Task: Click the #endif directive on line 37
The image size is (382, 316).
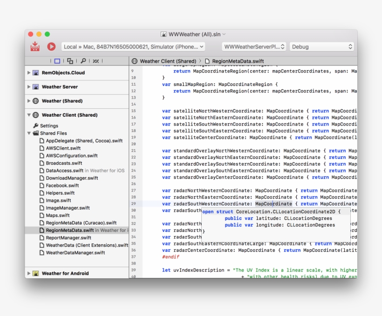Action: click(x=171, y=257)
